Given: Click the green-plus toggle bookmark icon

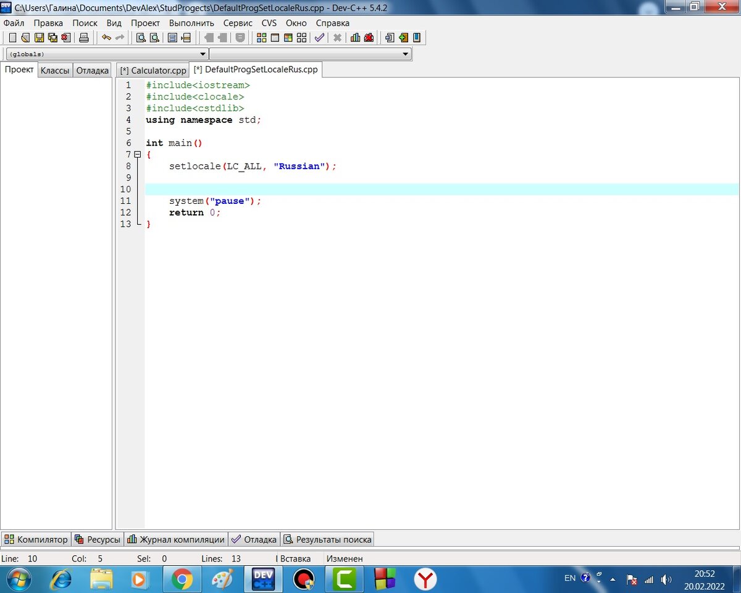Looking at the screenshot, I should (403, 38).
